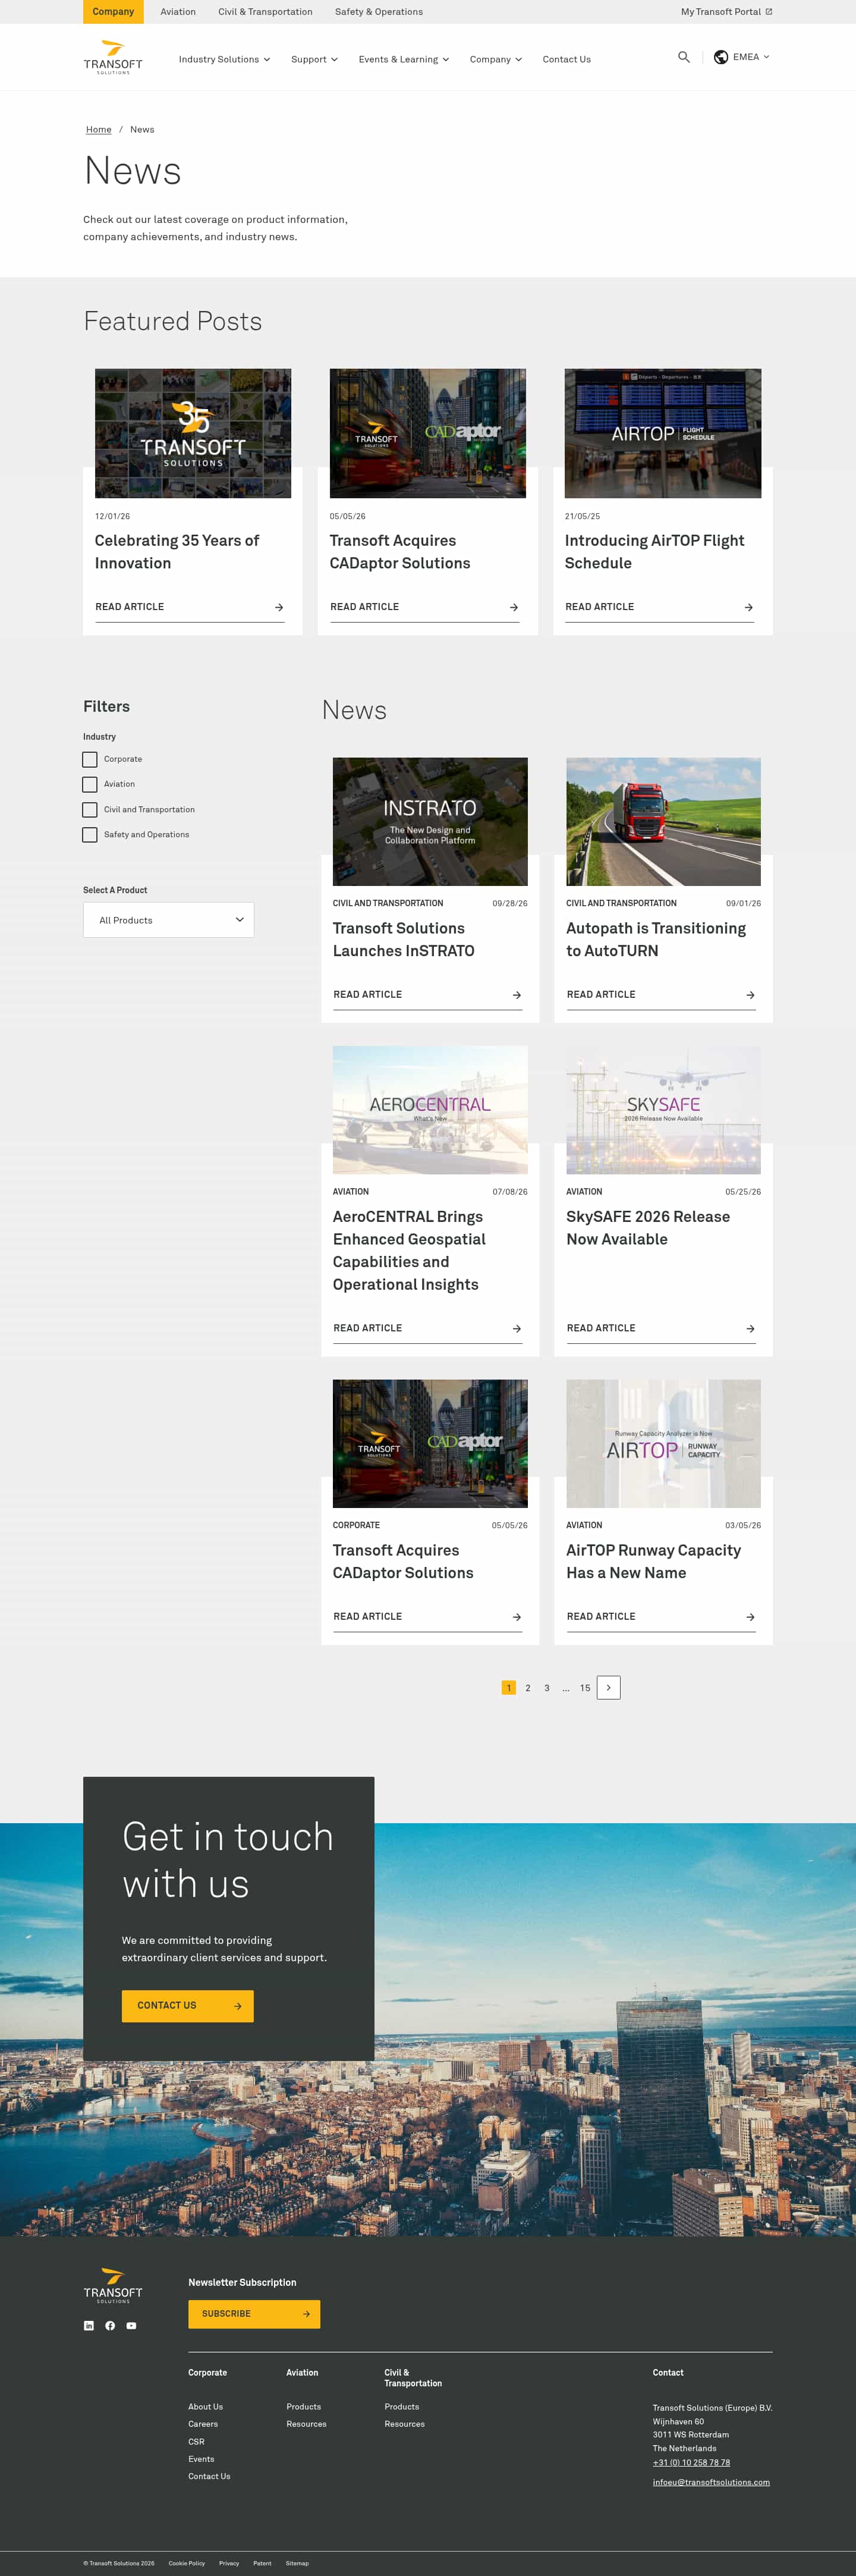Viewport: 856px width, 2576px height.
Task: Open the red truck Autopath thumbnail
Action: click(663, 821)
